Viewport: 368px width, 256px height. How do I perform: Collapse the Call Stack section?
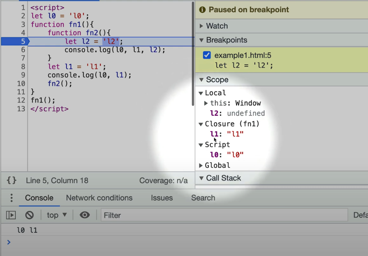pyautogui.click(x=201, y=178)
